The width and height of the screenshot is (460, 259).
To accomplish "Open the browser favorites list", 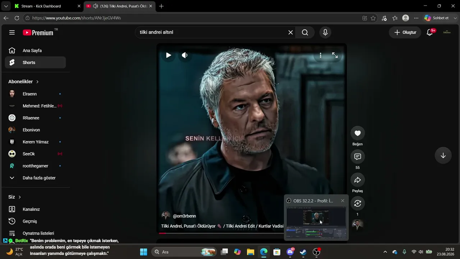I will click(x=395, y=18).
